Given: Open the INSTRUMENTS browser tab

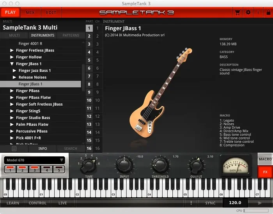Looking at the screenshot, I should click(43, 35).
